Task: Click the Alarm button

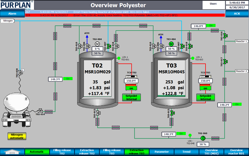Action: tap(12, 14)
